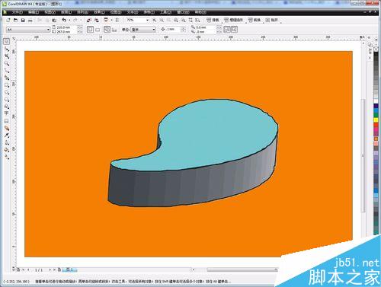Choose the Polygon tool
This screenshot has height=287, width=381.
(7, 100)
